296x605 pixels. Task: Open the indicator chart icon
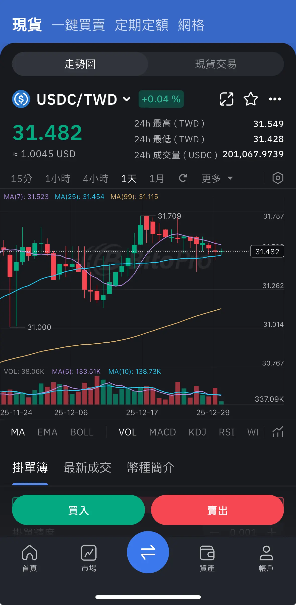point(278,432)
